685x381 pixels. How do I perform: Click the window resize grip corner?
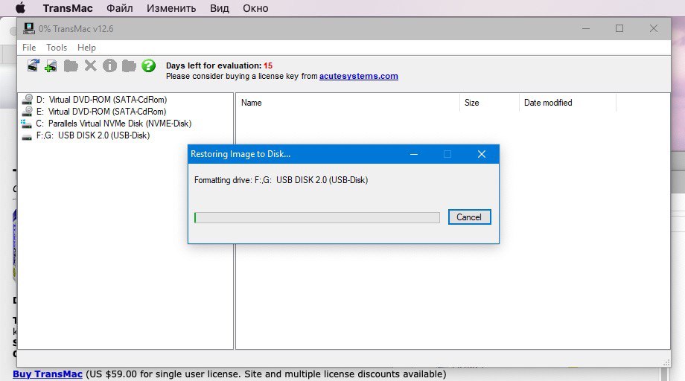(666, 362)
